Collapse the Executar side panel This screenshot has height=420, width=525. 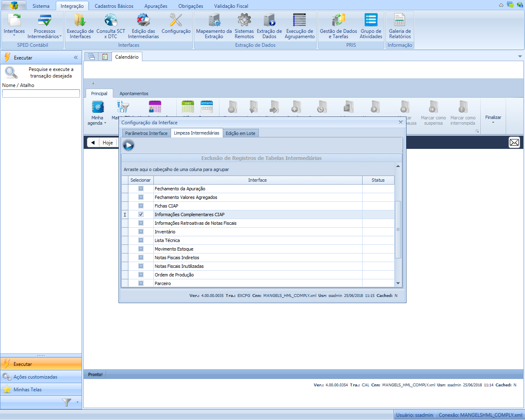[x=76, y=58]
